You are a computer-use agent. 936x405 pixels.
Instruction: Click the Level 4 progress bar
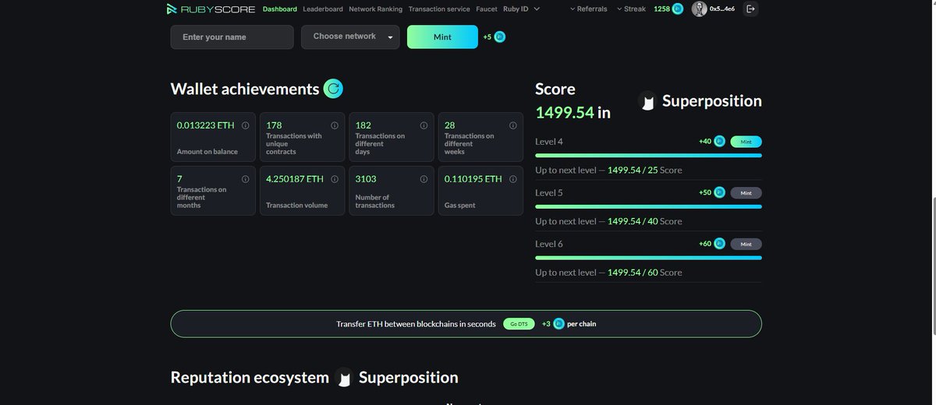[x=648, y=156]
